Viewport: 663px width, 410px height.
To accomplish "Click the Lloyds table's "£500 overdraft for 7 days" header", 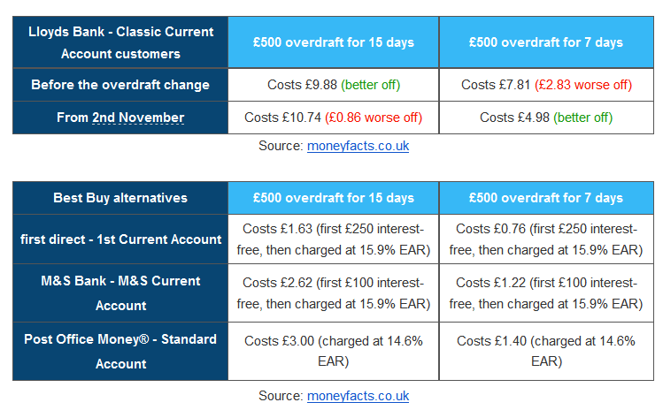I will pyautogui.click(x=546, y=42).
